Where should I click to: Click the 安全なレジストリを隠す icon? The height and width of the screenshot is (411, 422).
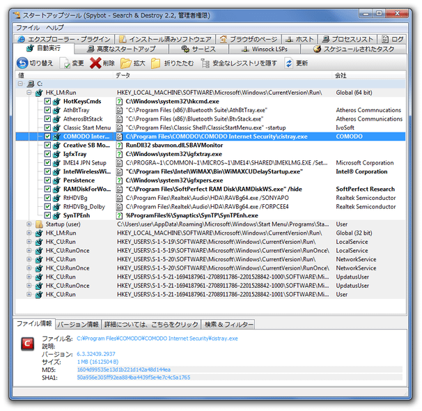pyautogui.click(x=205, y=63)
